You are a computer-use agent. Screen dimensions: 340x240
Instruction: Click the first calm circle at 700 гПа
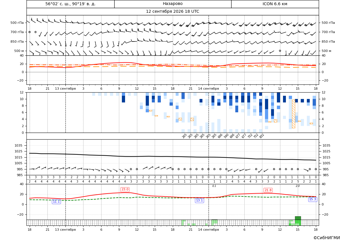[x=29, y=32]
